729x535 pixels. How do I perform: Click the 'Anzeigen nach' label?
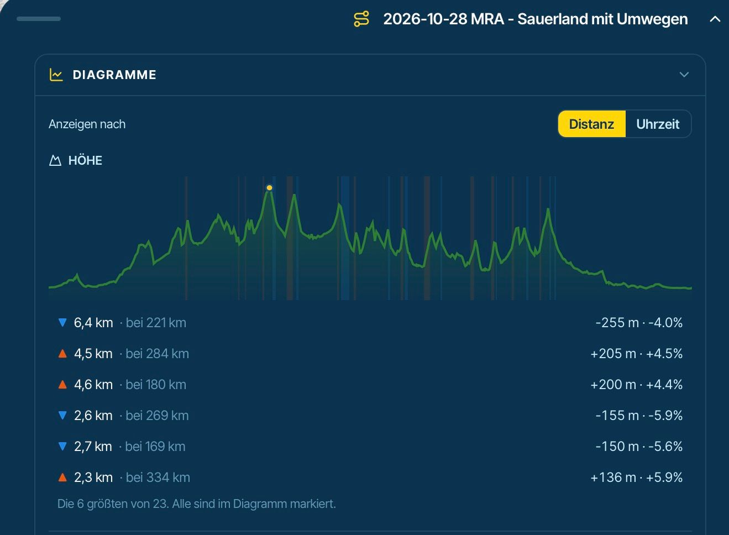point(87,124)
